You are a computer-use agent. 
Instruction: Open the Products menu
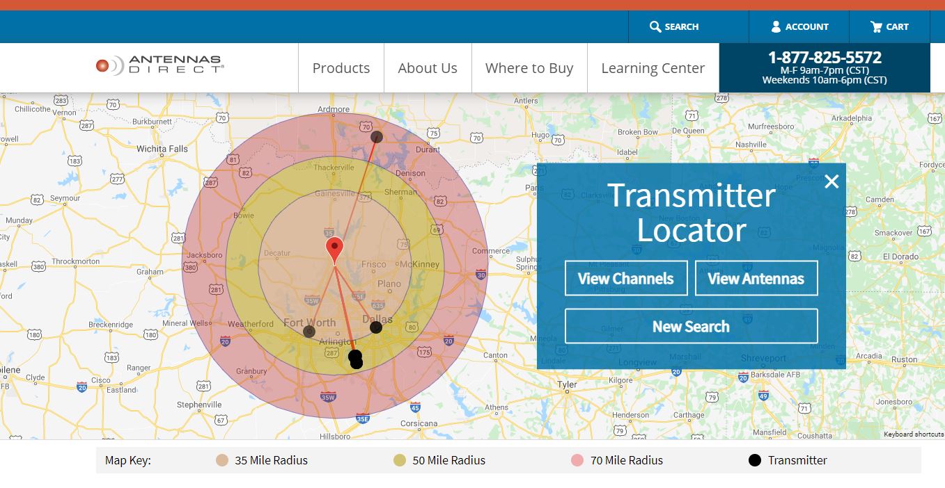[341, 68]
